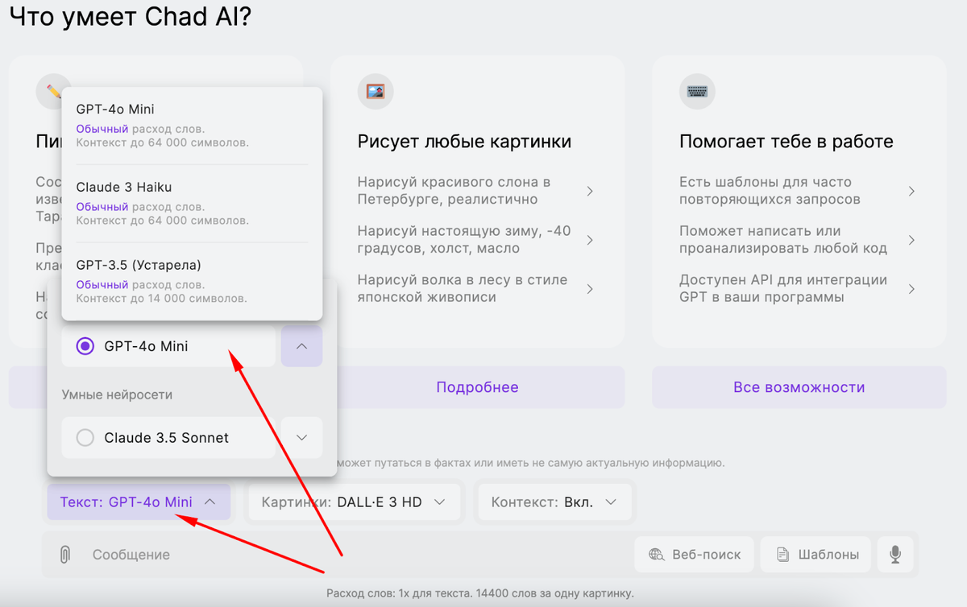This screenshot has width=967, height=607.
Task: Click the 'Расход слов: 1x для текста' footer note
Action: tap(480, 593)
